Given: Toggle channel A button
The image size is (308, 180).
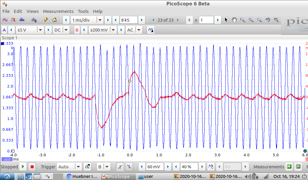Looking at the screenshot, I should coord(4,30).
